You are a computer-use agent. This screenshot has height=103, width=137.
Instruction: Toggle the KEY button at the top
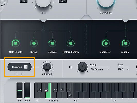coord(63,1)
